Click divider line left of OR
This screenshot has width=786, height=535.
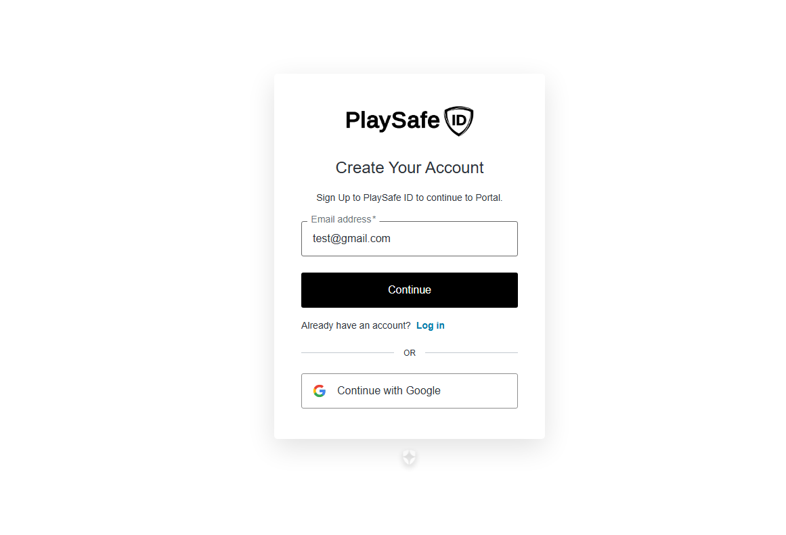[347, 352]
